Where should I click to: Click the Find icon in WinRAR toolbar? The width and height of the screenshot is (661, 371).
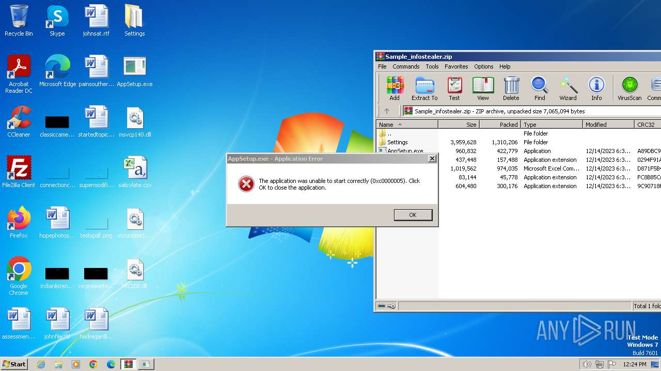click(x=540, y=88)
